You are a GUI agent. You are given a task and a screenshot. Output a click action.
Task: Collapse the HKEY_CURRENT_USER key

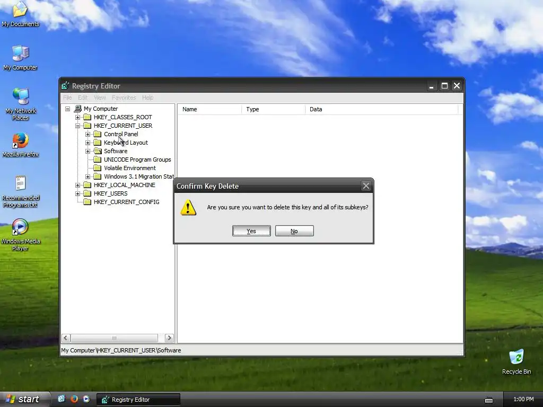[77, 126]
